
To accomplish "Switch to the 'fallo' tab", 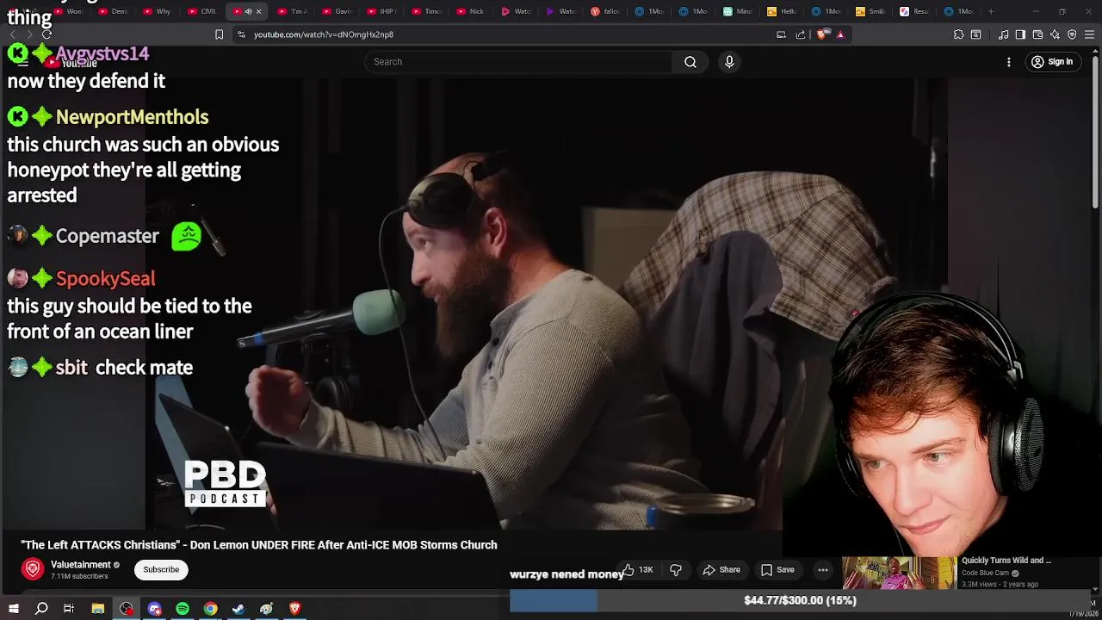I will pyautogui.click(x=604, y=11).
